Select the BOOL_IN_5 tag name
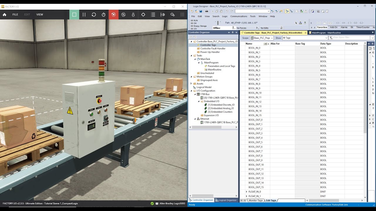Image resolution: width=376 pixels, height=211 pixels. (254, 70)
